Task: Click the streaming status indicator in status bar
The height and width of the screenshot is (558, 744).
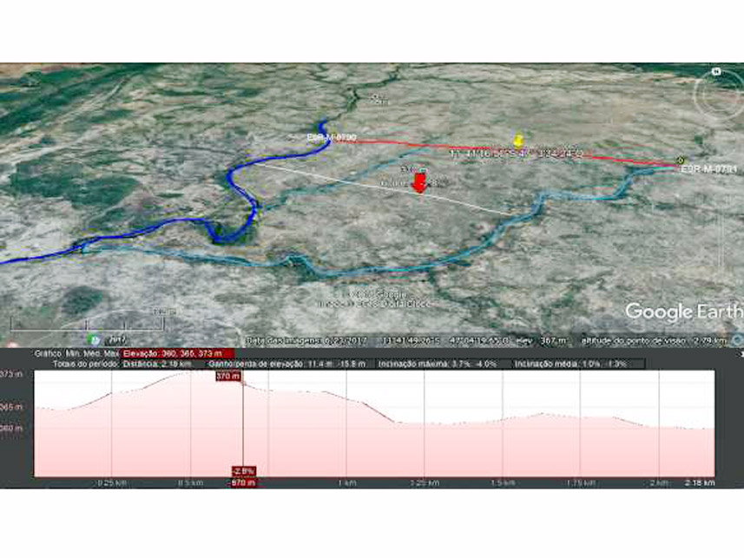Action: click(x=737, y=339)
